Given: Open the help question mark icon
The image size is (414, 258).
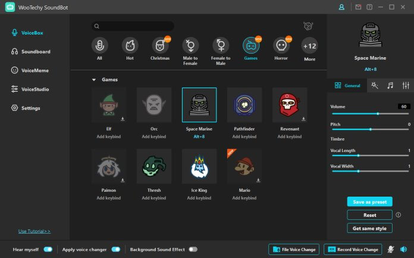Looking at the screenshot, I should (x=369, y=7).
